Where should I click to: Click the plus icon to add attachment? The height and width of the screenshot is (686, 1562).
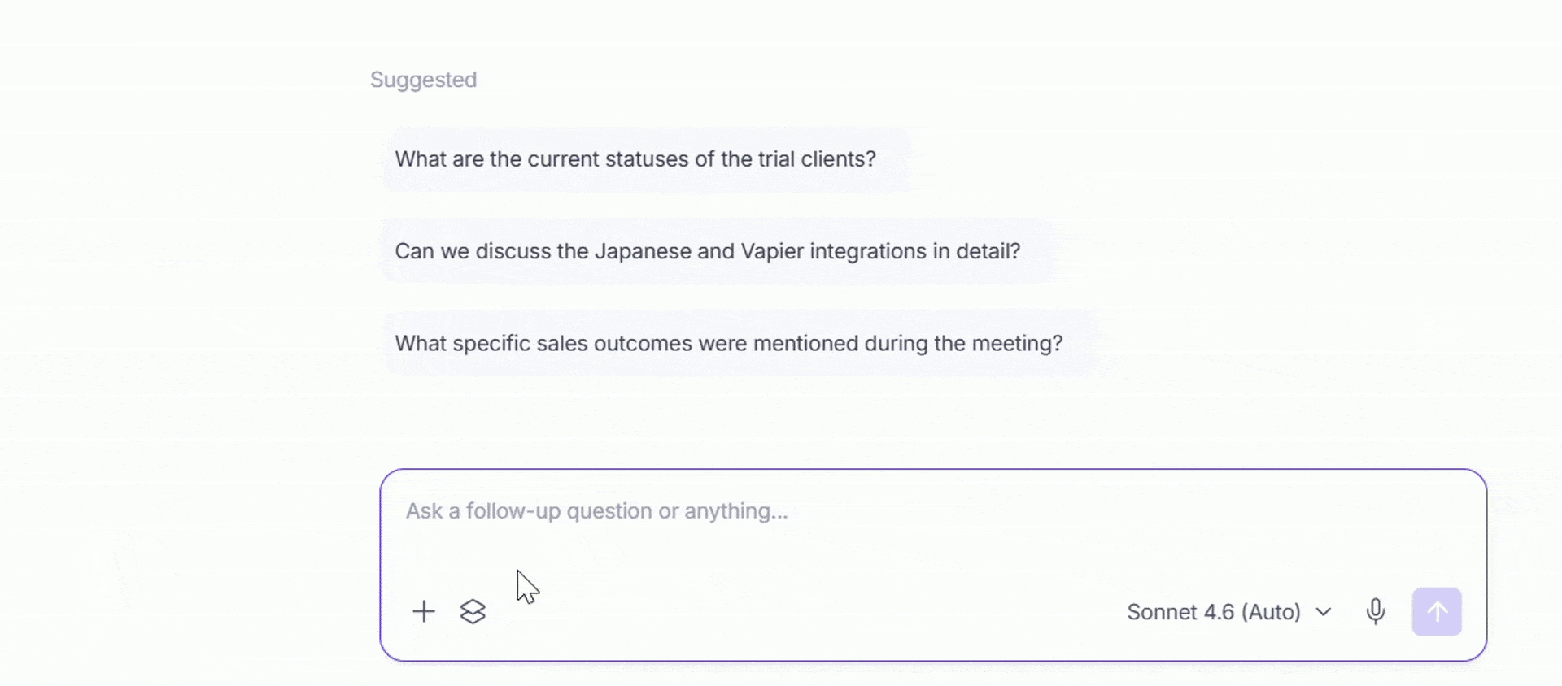pyautogui.click(x=423, y=611)
